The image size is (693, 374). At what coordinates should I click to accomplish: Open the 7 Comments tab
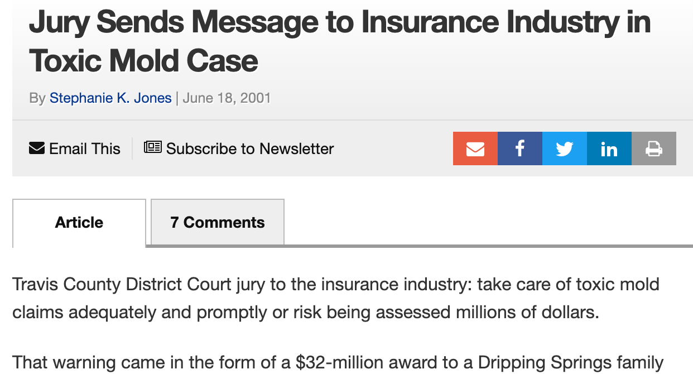218,222
